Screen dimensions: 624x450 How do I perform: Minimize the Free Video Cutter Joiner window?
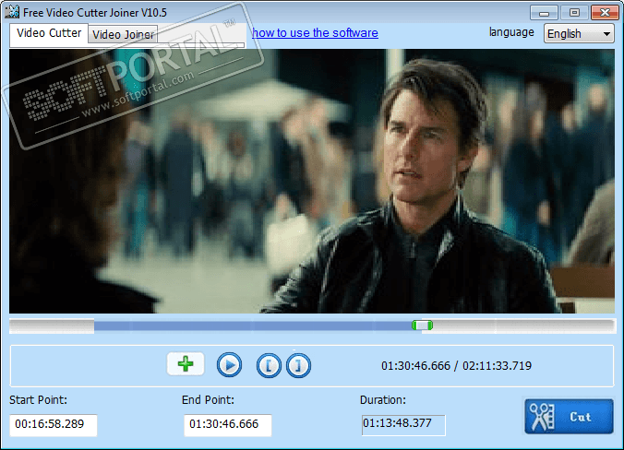(544, 13)
